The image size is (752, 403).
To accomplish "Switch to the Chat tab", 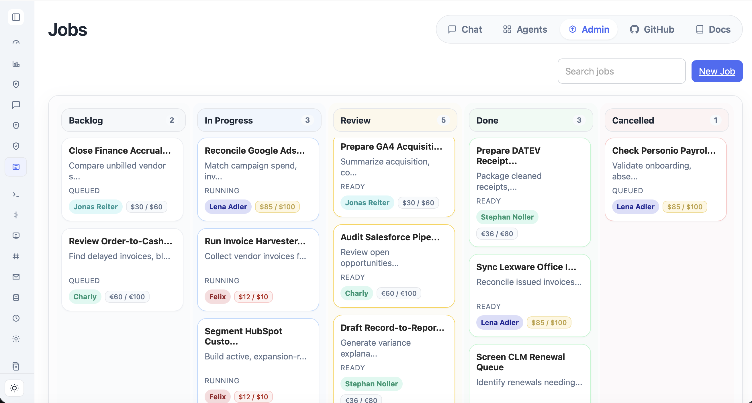I will [x=465, y=30].
